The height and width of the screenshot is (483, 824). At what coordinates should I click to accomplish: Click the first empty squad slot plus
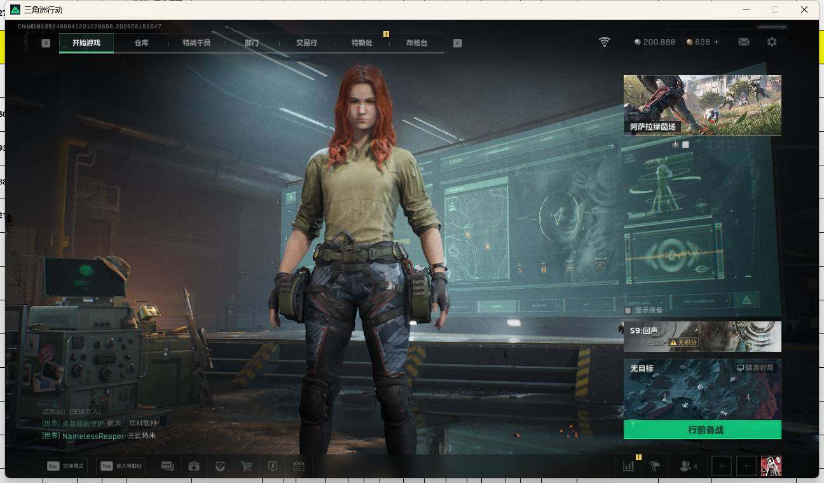coord(722,466)
